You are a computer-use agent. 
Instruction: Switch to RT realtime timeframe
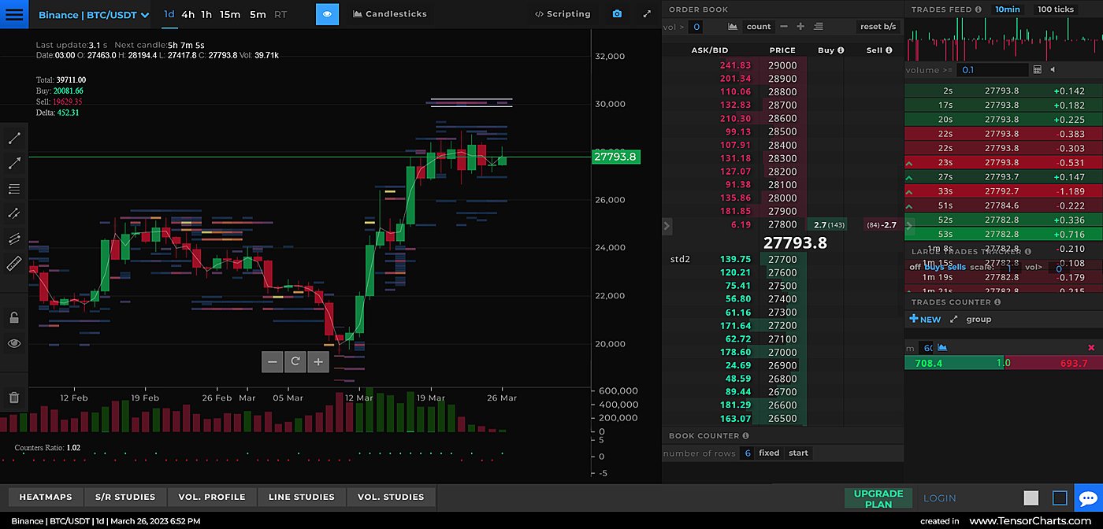(x=280, y=14)
